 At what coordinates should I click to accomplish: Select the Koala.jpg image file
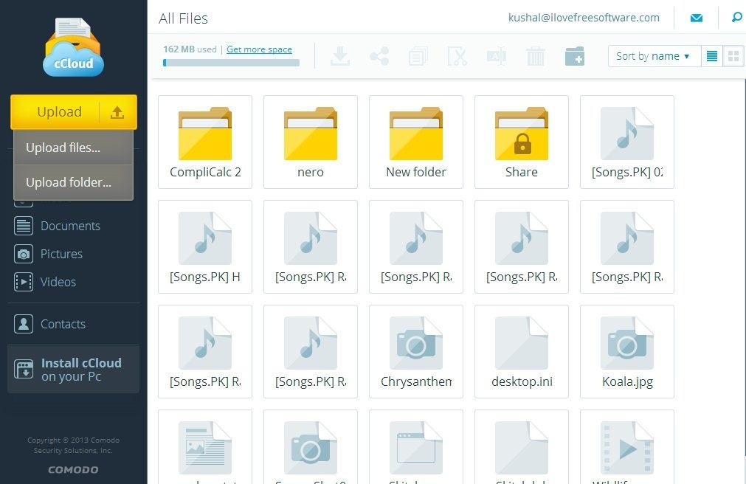tap(627, 351)
